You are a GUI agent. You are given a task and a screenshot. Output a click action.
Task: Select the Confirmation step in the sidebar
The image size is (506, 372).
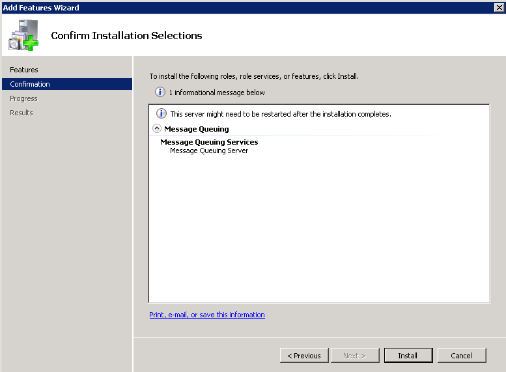(x=30, y=84)
